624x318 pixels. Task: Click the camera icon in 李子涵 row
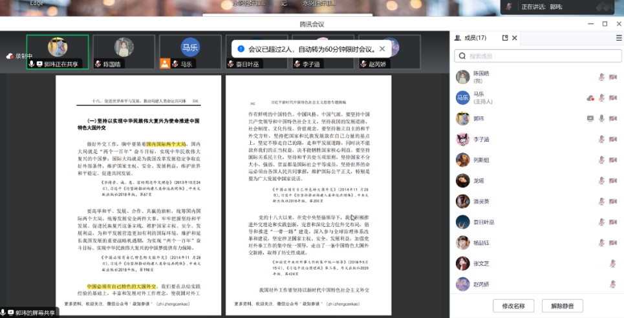click(612, 140)
